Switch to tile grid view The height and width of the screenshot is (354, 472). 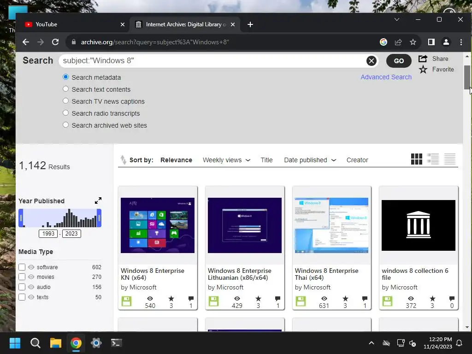click(417, 159)
